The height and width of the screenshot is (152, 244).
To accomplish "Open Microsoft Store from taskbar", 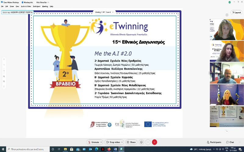I will [x=72, y=149].
